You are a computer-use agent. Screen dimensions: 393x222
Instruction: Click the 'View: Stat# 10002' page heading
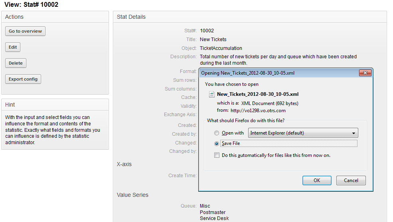tap(31, 5)
